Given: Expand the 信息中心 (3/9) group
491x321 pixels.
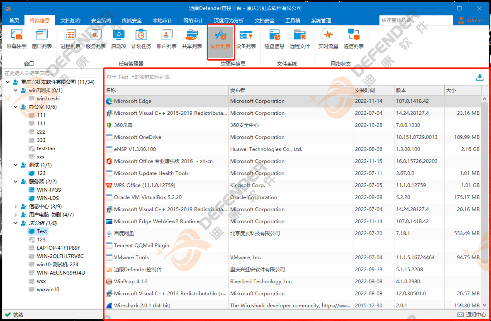Looking at the screenshot, I should (x=15, y=207).
